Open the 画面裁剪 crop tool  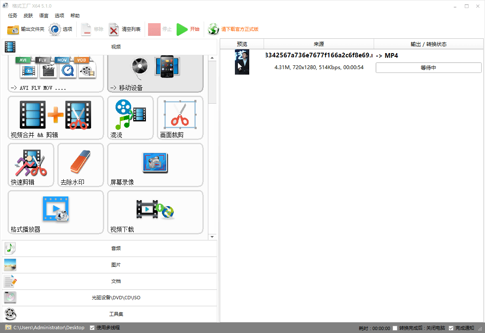click(x=180, y=118)
